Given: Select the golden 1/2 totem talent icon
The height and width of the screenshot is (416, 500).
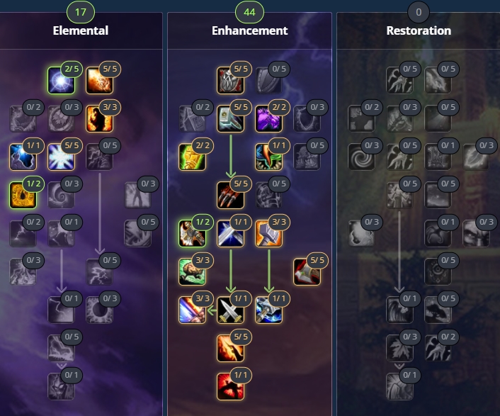Looking at the screenshot, I should point(23,195).
